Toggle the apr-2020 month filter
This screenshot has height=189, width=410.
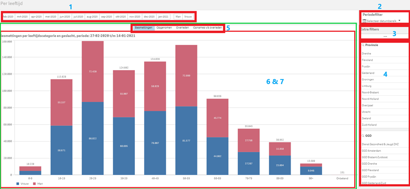36,16
